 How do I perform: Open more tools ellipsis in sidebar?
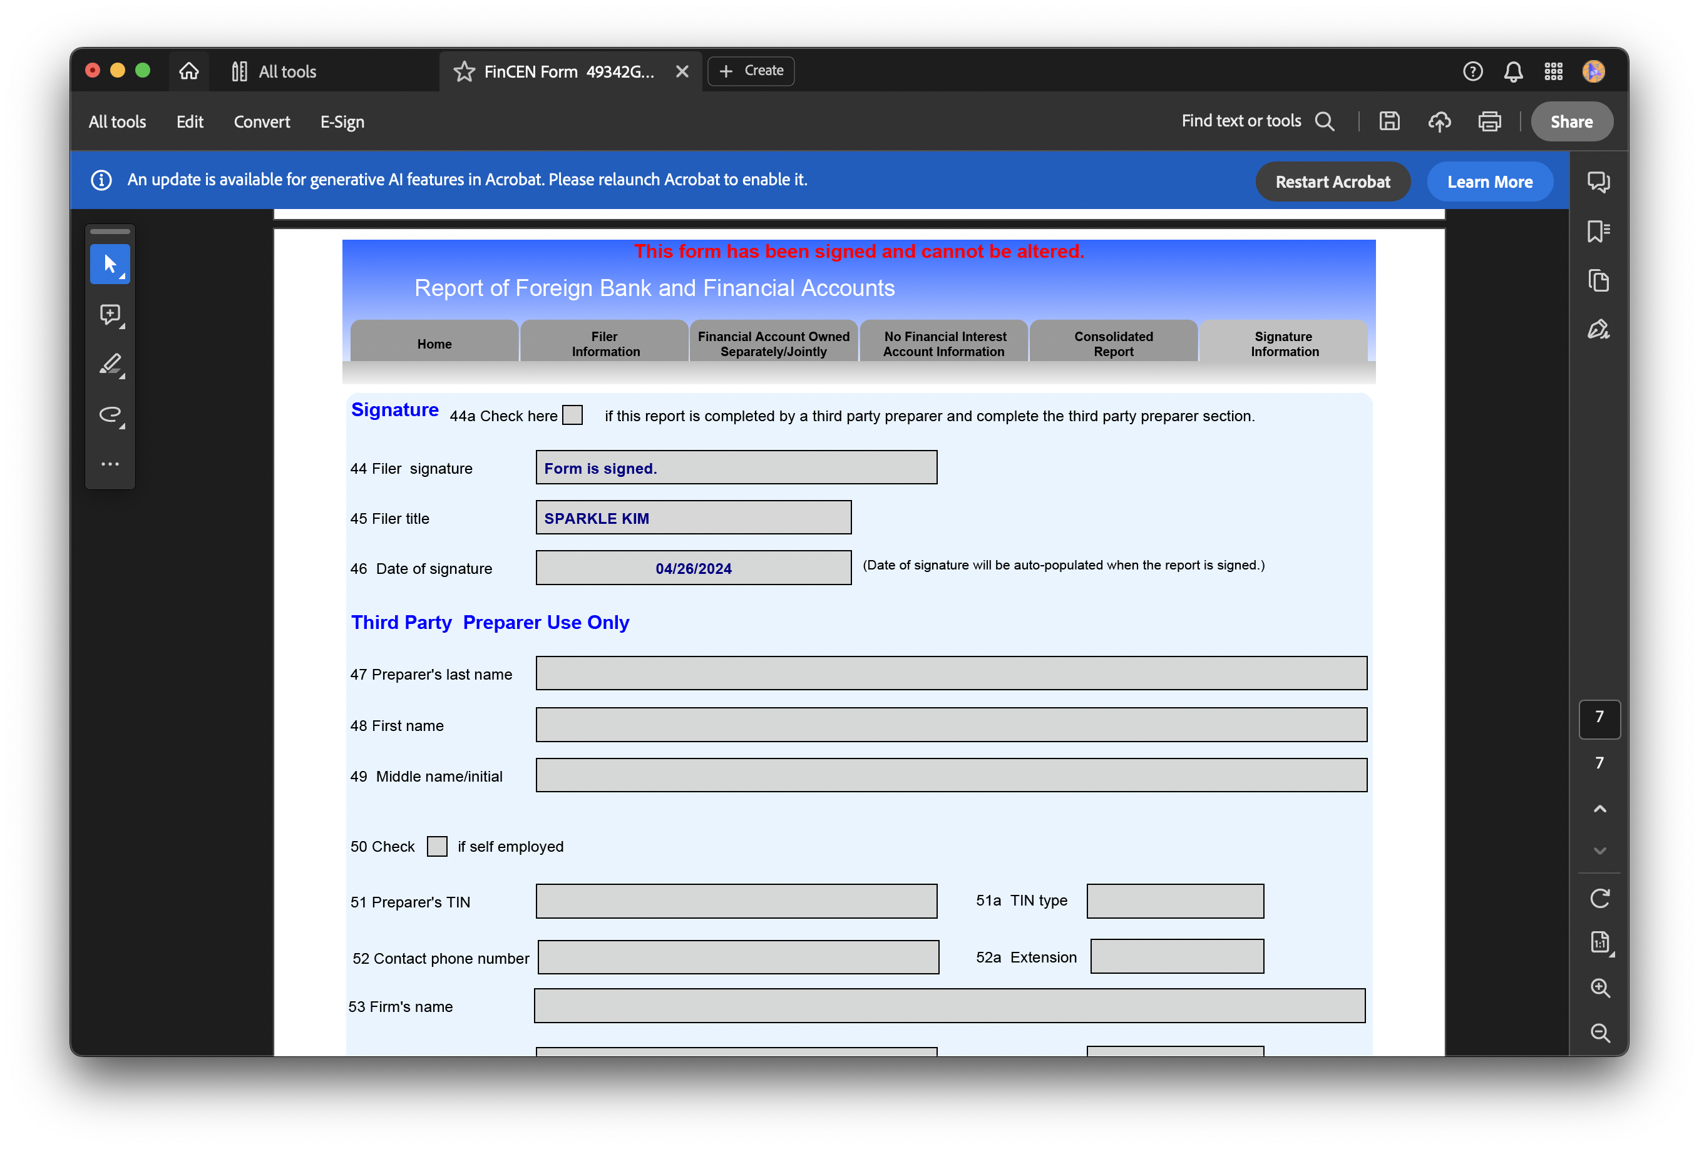pyautogui.click(x=110, y=464)
